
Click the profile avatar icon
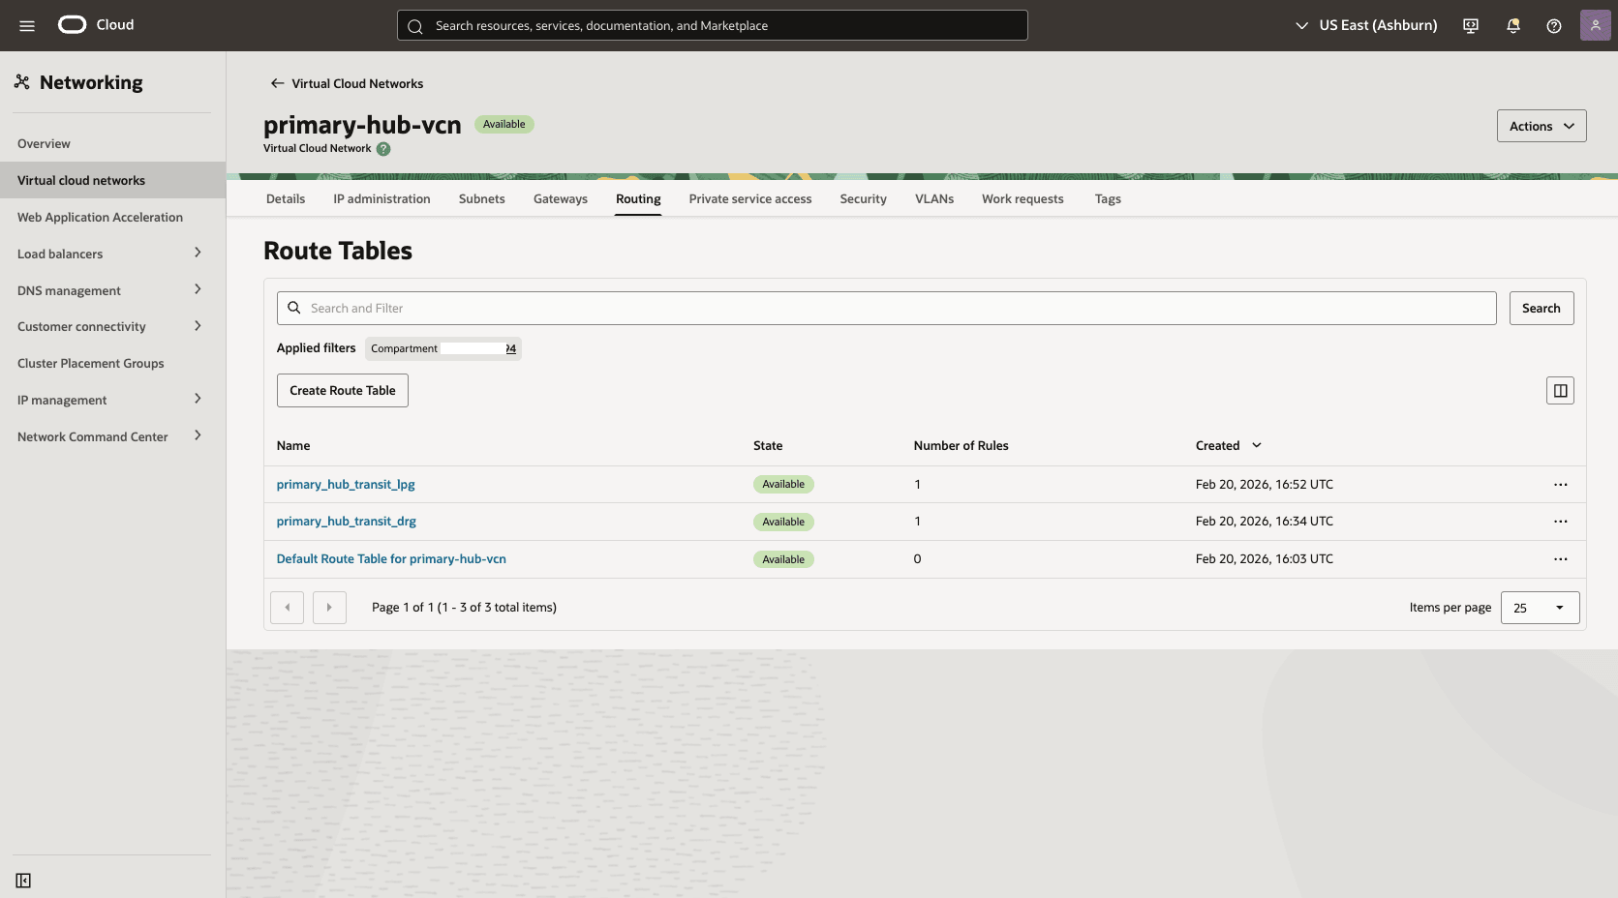click(x=1595, y=24)
